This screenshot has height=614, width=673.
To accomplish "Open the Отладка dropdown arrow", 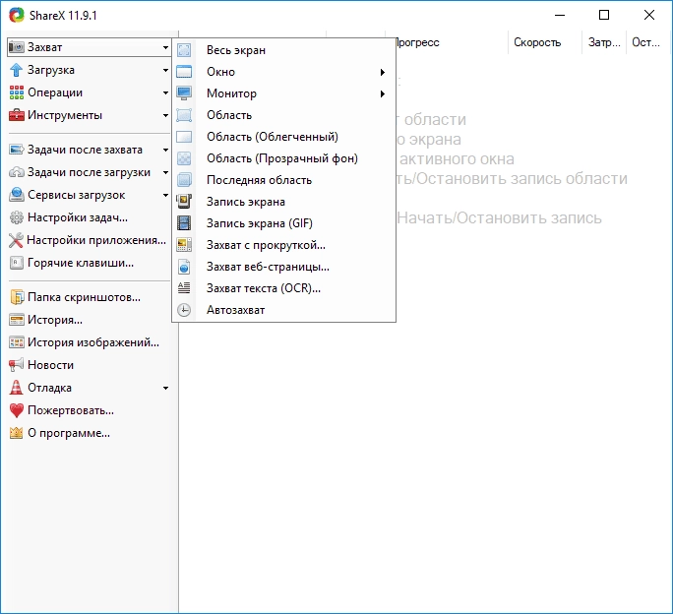I will (165, 388).
